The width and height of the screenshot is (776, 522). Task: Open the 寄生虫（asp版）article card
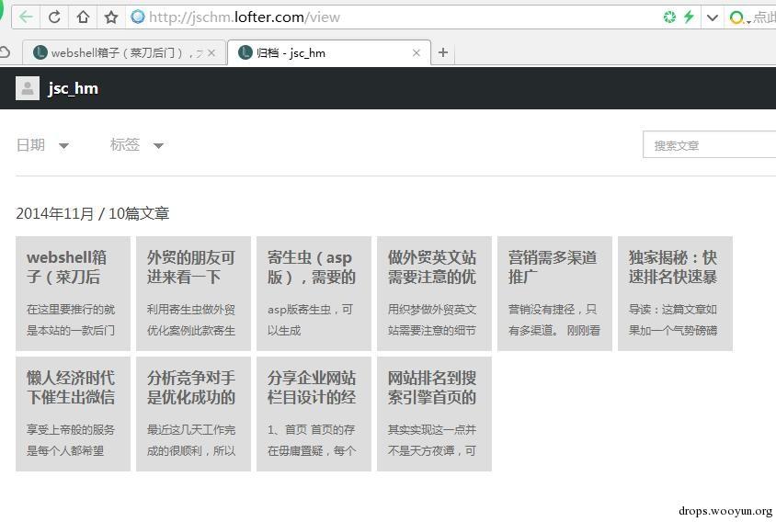[314, 293]
